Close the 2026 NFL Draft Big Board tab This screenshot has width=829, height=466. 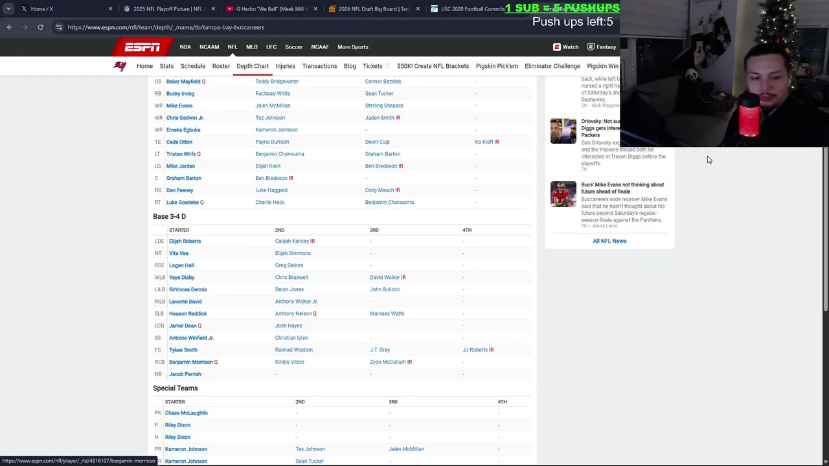click(418, 9)
